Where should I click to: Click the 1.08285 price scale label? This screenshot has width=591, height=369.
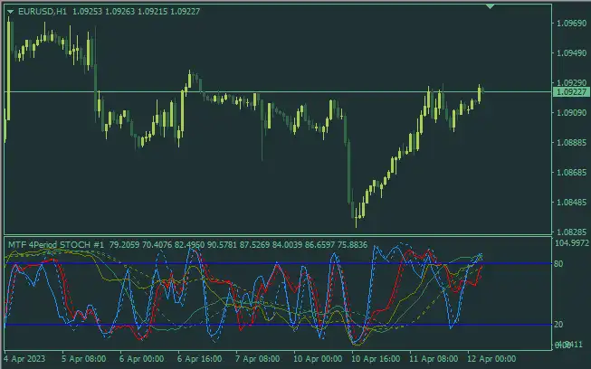(x=571, y=232)
